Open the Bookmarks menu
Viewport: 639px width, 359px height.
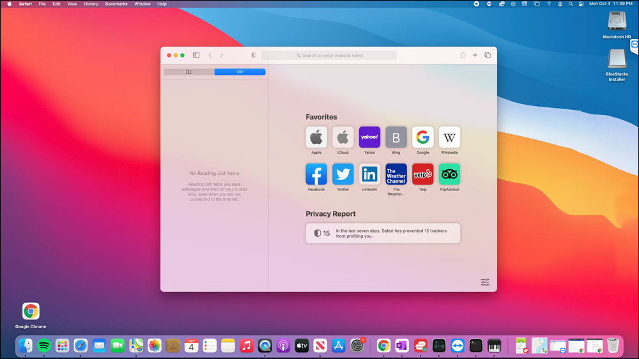(116, 4)
